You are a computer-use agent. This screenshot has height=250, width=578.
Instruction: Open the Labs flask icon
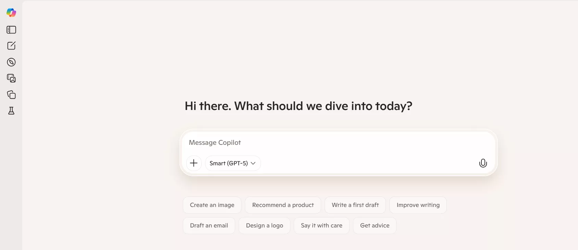(11, 111)
